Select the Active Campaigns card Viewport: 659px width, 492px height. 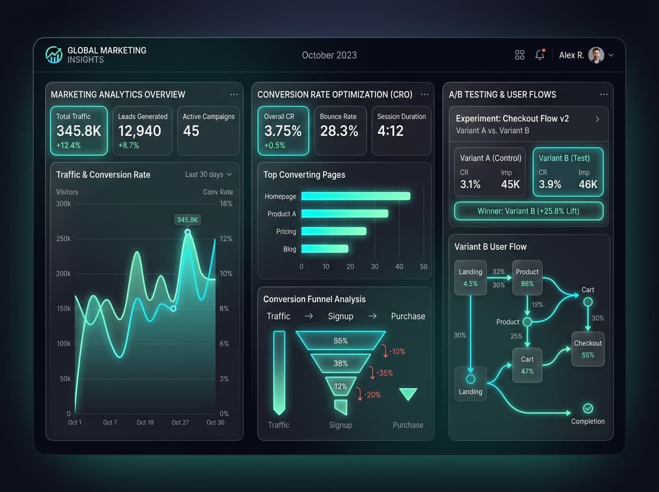208,131
